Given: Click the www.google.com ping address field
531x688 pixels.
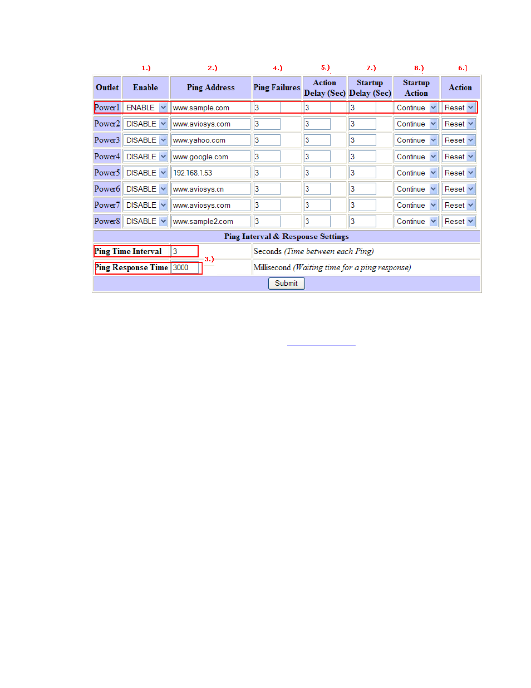Looking at the screenshot, I should point(210,157).
